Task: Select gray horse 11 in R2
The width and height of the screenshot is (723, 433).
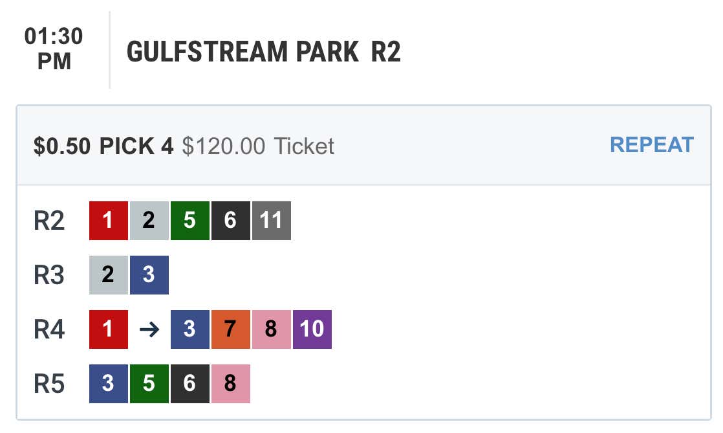Action: coord(272,221)
